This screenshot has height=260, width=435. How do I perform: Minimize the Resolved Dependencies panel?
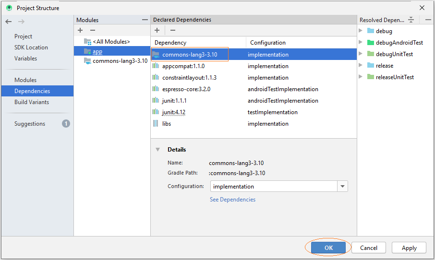tap(428, 20)
